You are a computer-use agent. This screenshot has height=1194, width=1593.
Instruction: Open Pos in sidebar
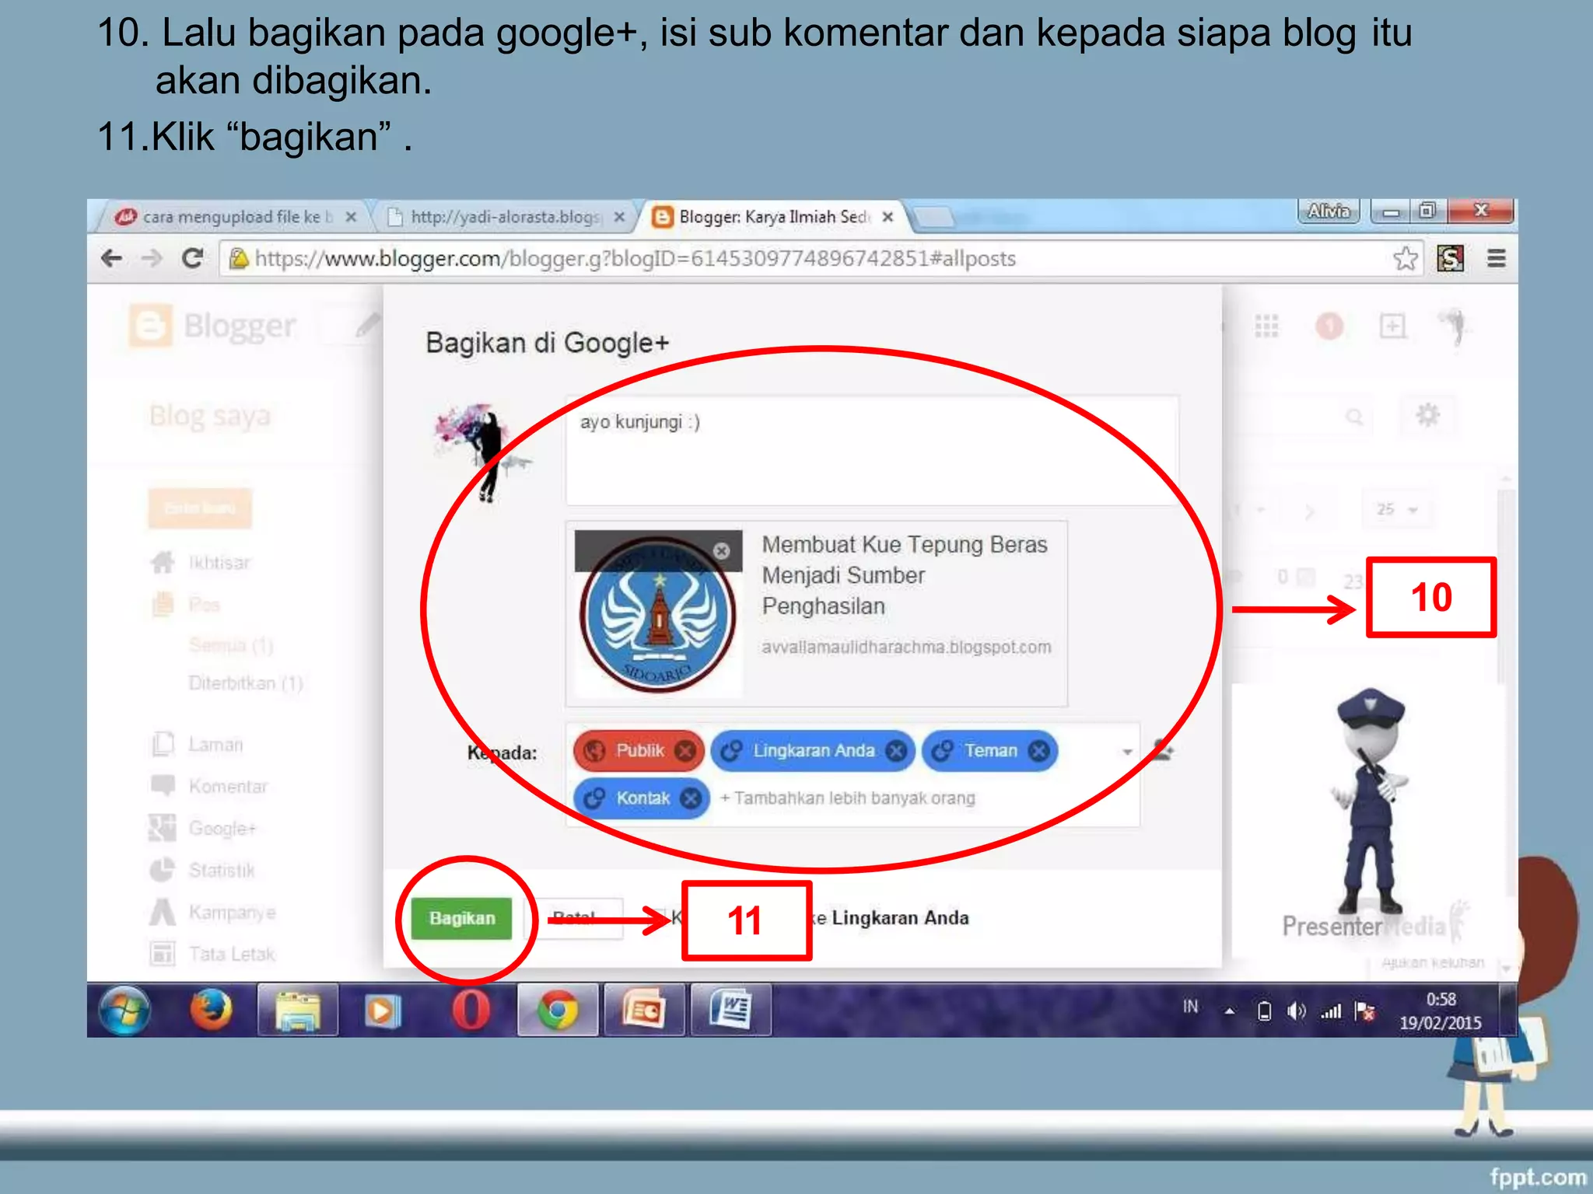pos(204,605)
